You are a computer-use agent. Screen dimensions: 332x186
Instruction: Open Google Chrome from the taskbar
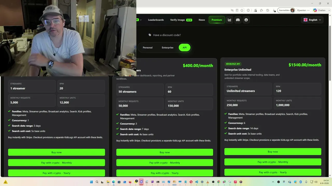pos(219,182)
